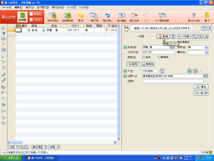Open the 並べ替え menu in menu bar
The width and height of the screenshot is (214, 161).
pos(43,7)
